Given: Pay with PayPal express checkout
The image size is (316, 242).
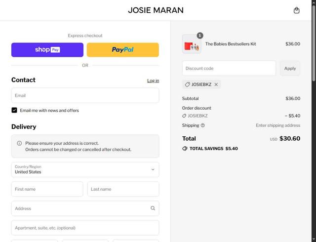Looking at the screenshot, I should pyautogui.click(x=123, y=50).
